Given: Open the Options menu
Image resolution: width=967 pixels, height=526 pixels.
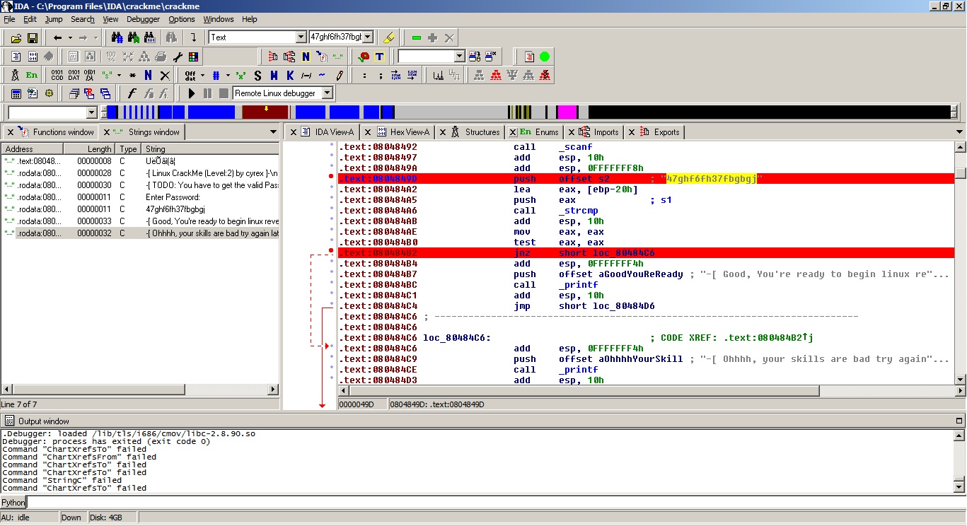Looking at the screenshot, I should point(182,19).
